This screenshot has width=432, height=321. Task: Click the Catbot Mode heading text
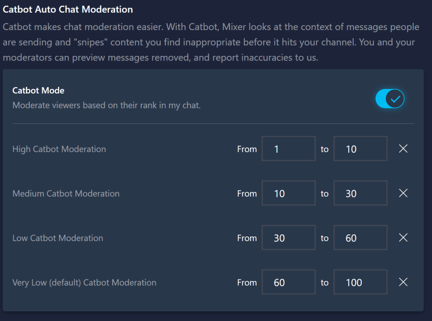[38, 91]
